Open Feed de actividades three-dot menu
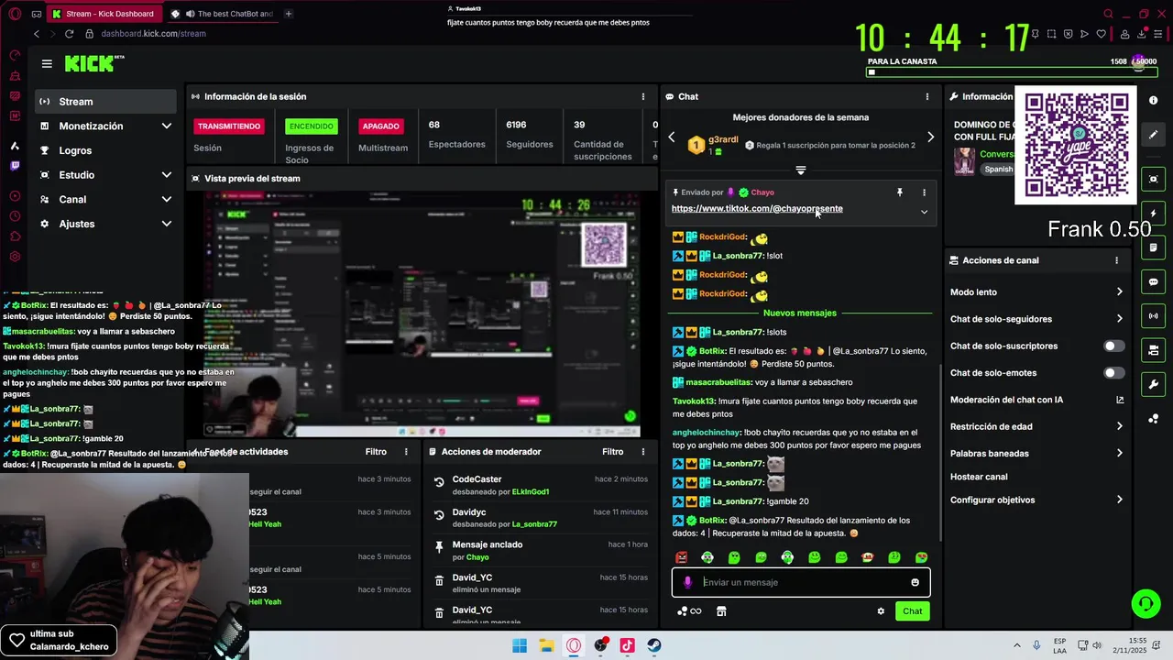1173x660 pixels. pyautogui.click(x=406, y=452)
